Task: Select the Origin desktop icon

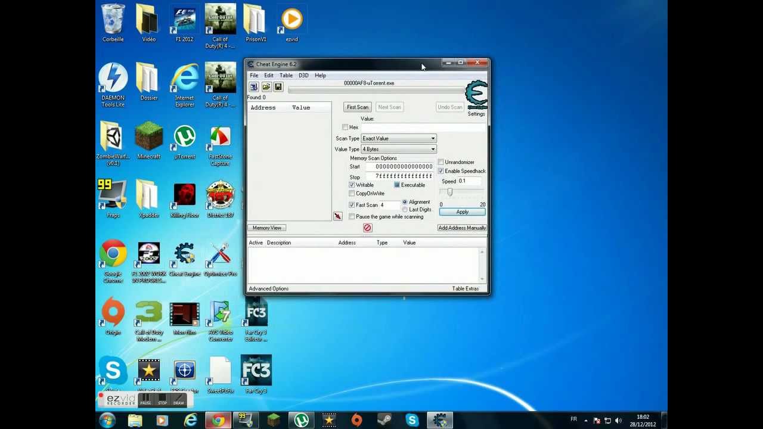Action: point(113,316)
